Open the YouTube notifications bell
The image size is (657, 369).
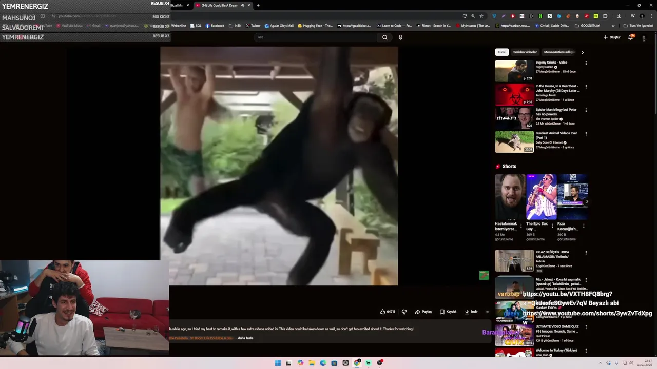click(631, 37)
